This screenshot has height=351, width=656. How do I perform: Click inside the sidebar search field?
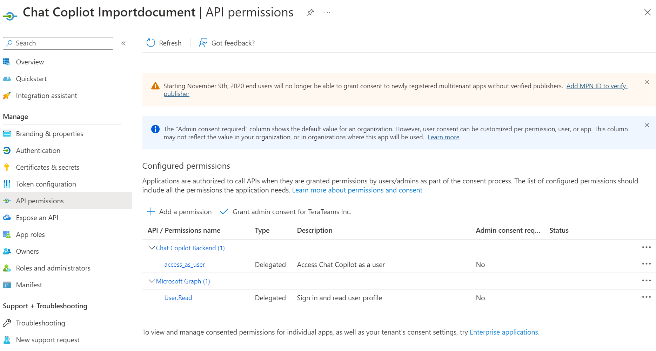pyautogui.click(x=58, y=43)
